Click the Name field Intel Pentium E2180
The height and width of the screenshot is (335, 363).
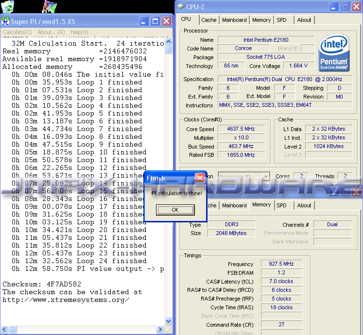coord(266,40)
